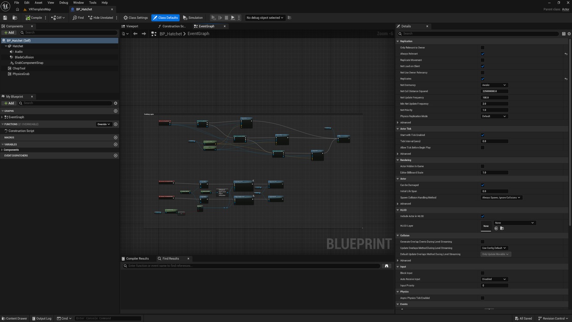Add new item in My Blueprint

pyautogui.click(x=8, y=103)
